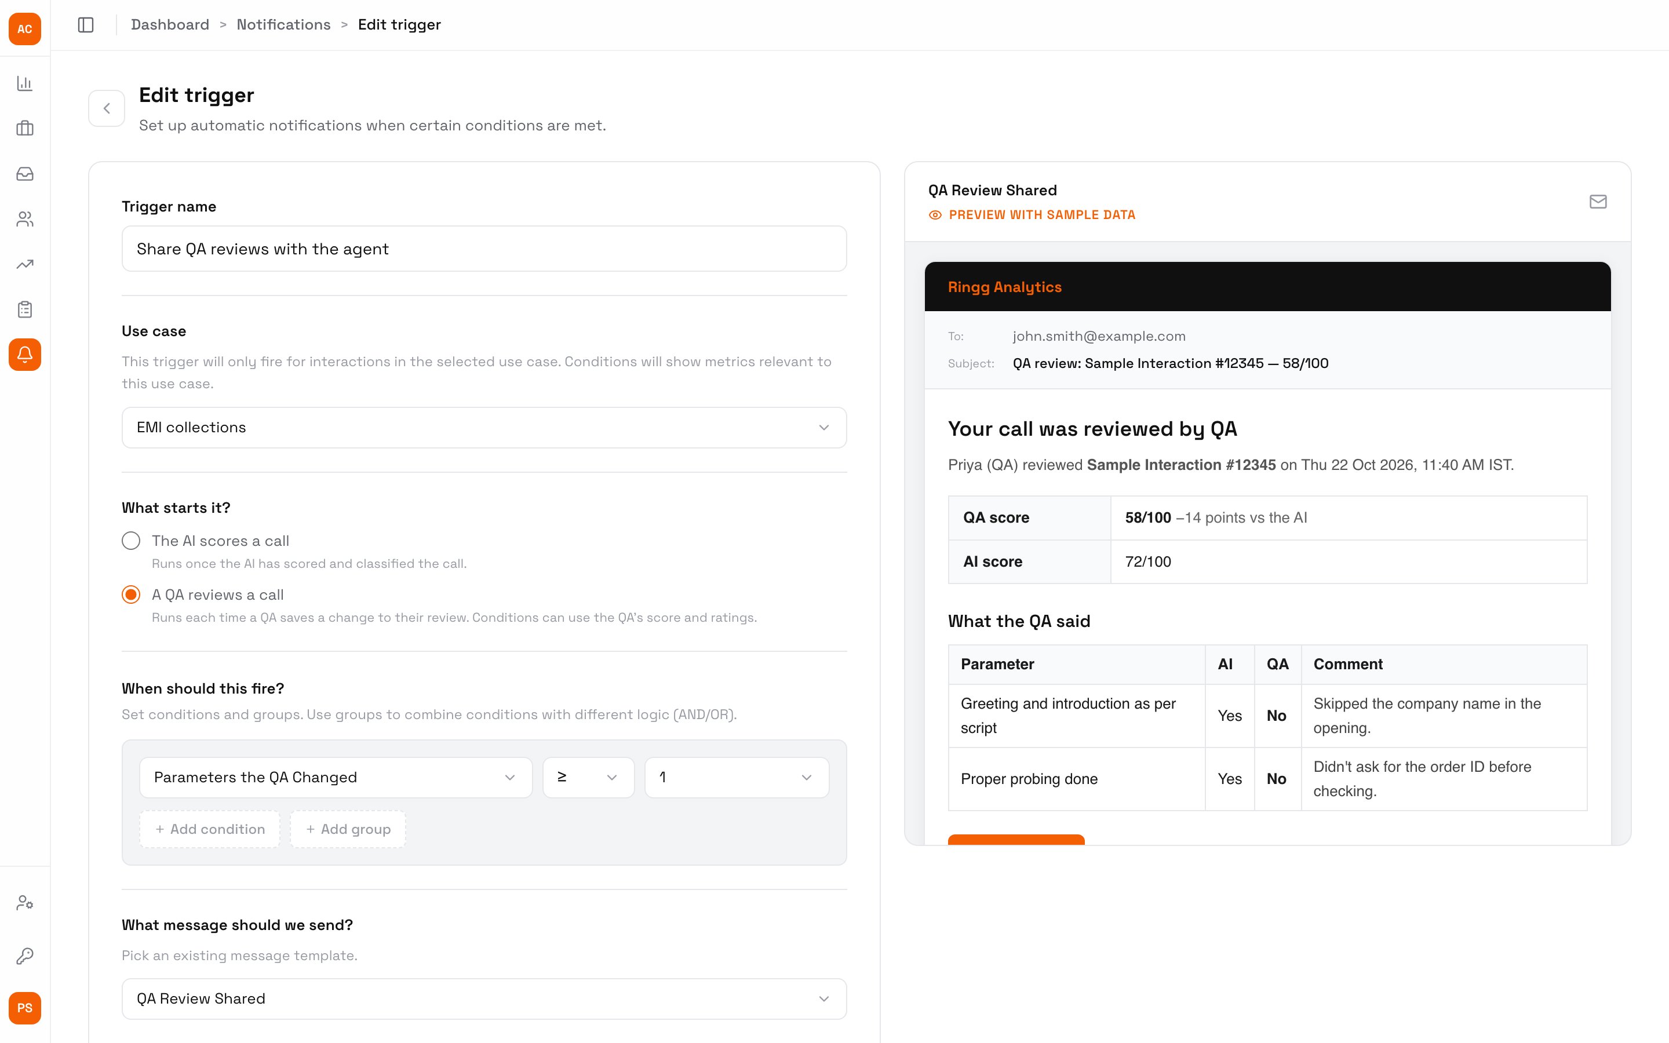Open the briefcase icon in sidebar

(x=25, y=128)
